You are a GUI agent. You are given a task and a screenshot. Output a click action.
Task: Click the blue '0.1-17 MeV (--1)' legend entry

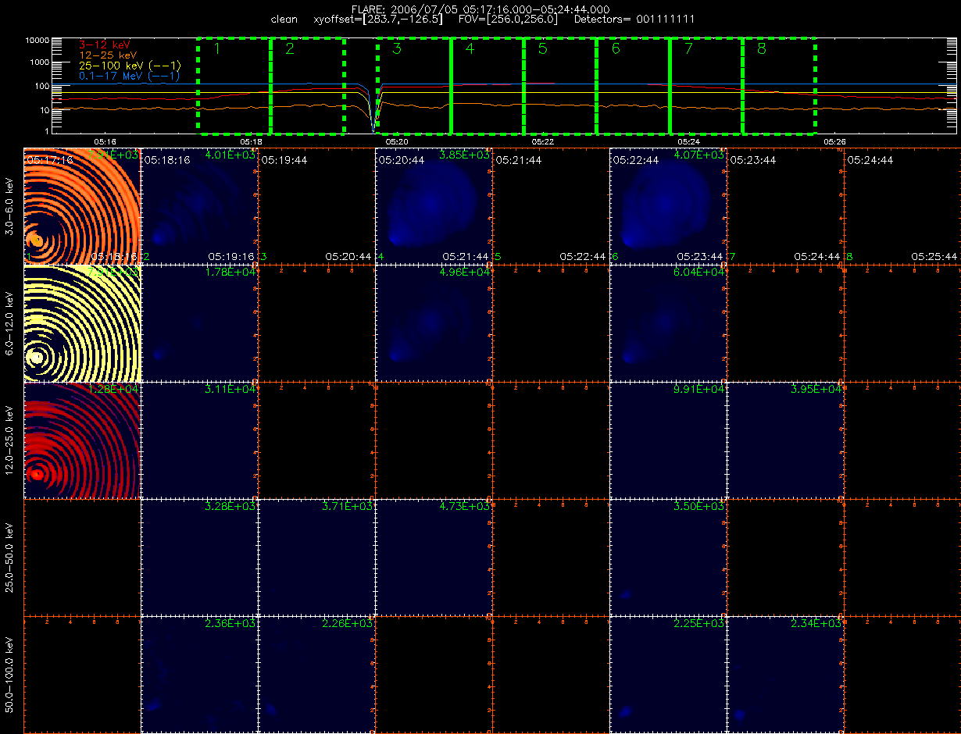point(130,77)
